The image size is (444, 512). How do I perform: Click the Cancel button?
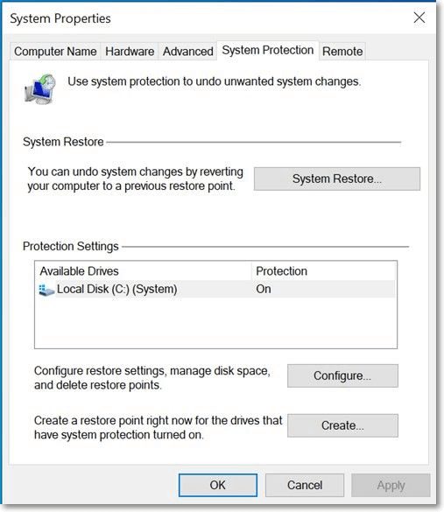click(x=305, y=485)
